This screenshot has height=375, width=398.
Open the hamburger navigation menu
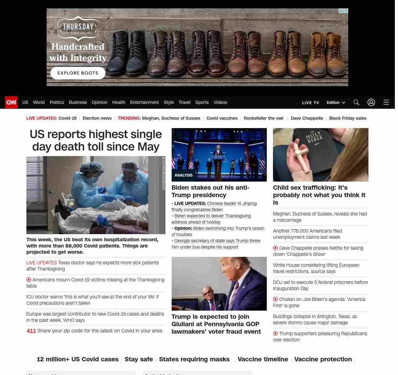point(386,102)
